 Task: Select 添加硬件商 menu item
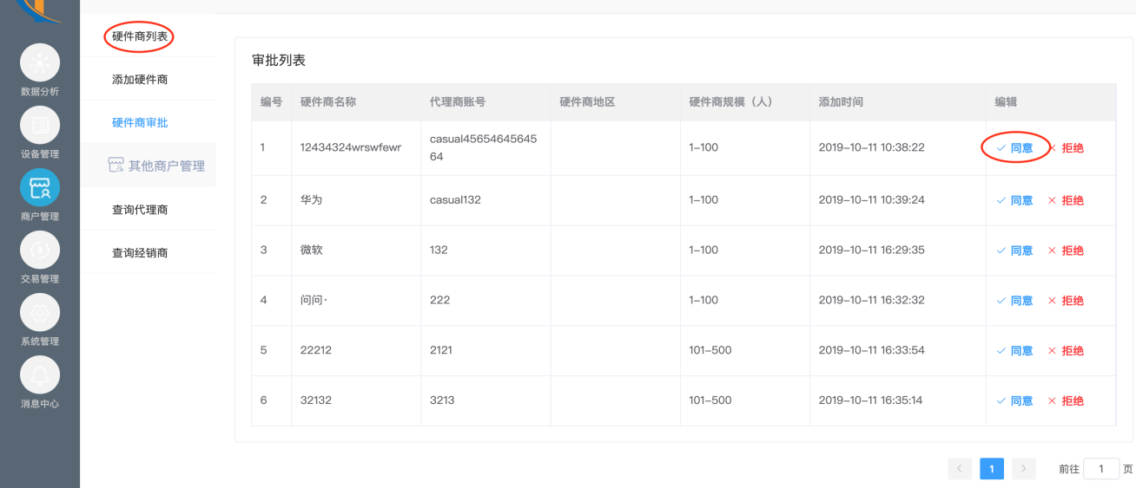[140, 80]
